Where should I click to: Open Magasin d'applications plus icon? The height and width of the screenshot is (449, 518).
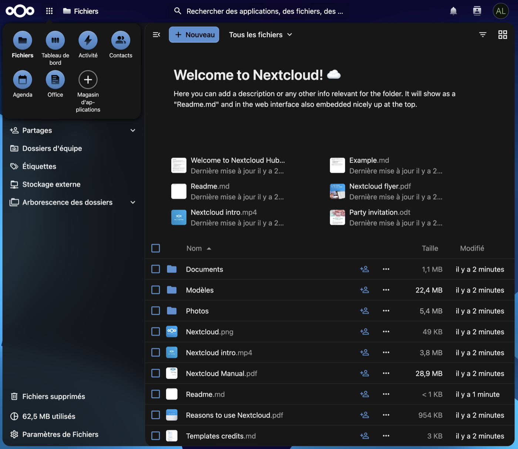[88, 79]
